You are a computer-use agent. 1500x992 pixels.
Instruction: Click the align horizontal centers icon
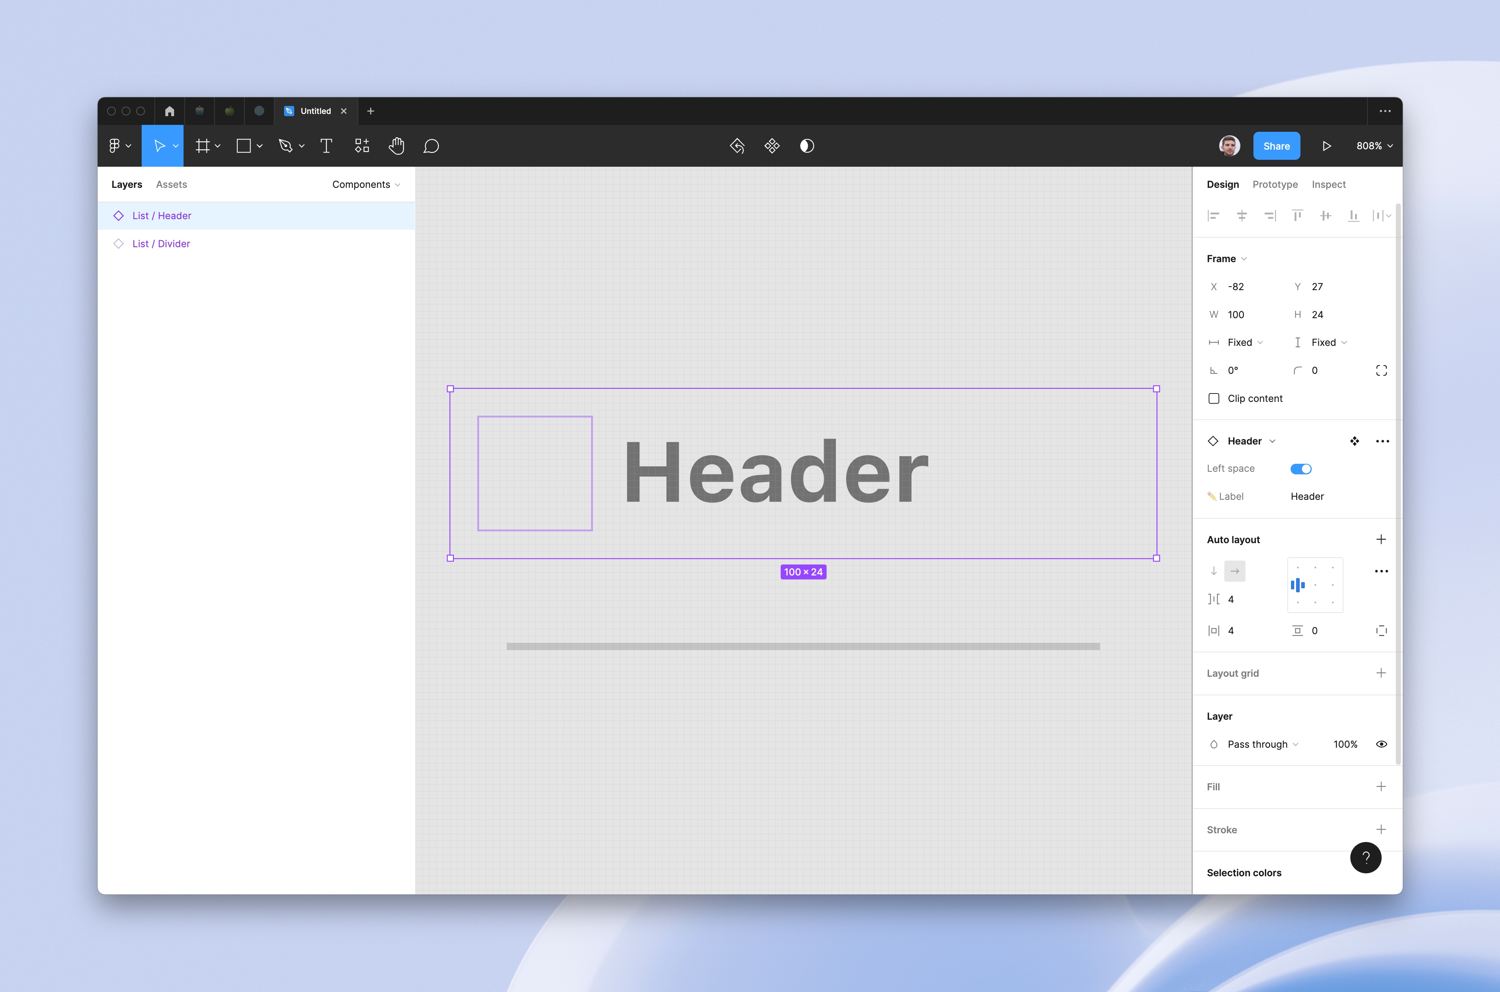click(x=1241, y=216)
